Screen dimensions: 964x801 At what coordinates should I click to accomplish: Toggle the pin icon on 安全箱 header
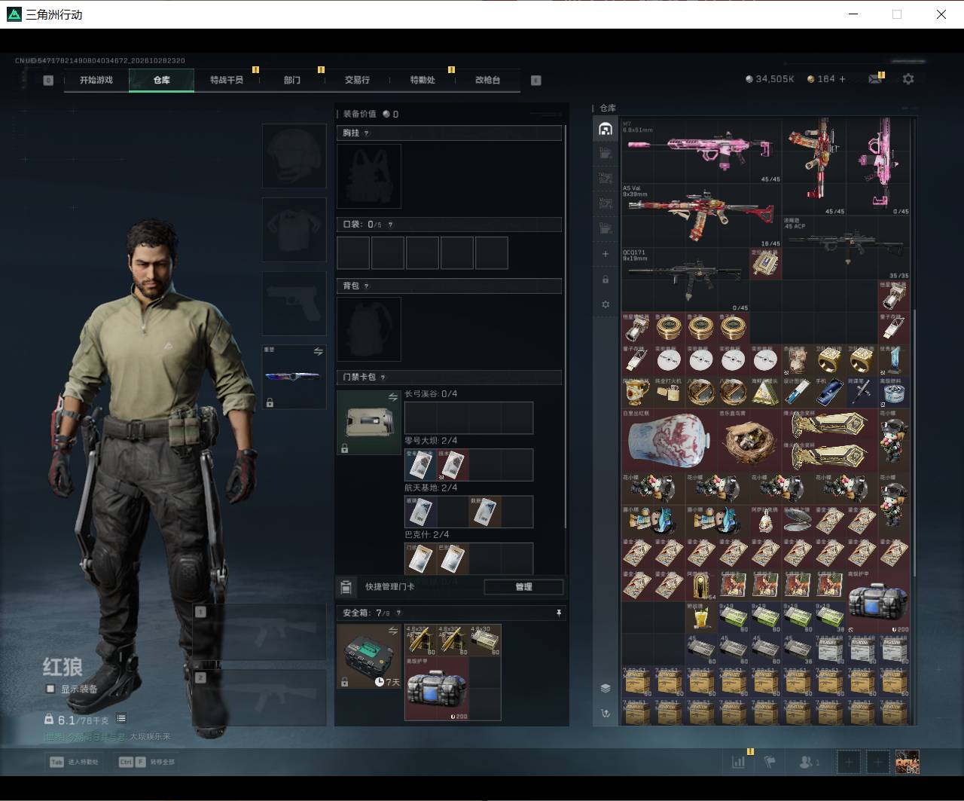(x=558, y=613)
